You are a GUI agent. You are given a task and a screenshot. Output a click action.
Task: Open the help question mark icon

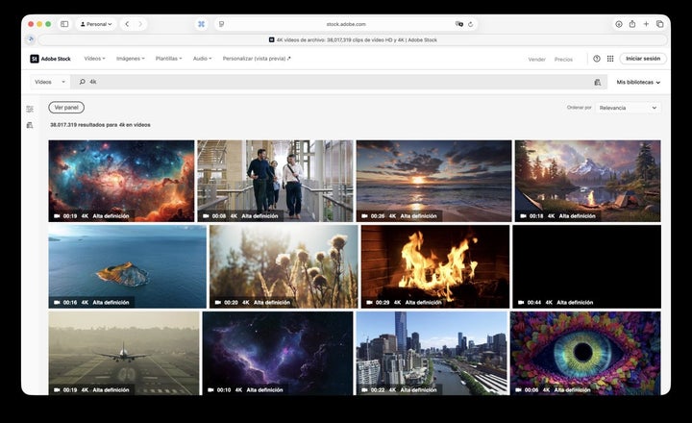(597, 59)
